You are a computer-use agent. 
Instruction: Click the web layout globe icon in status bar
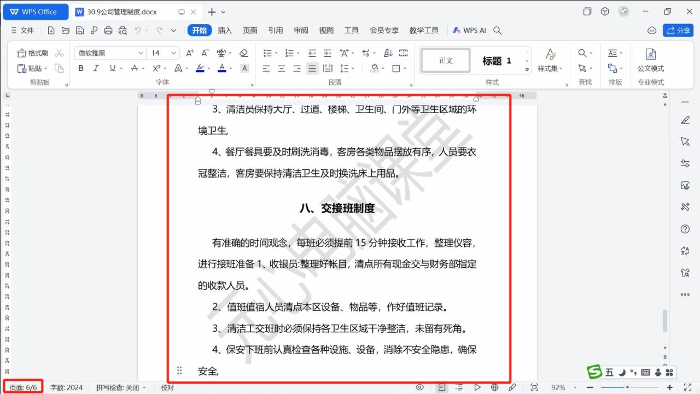(x=494, y=387)
